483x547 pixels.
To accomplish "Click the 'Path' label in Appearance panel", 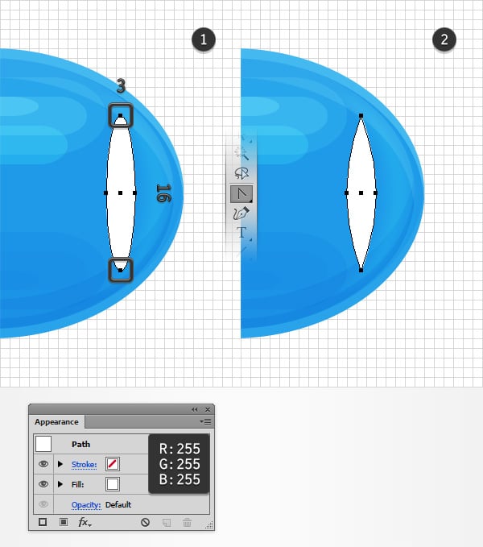I will point(80,444).
